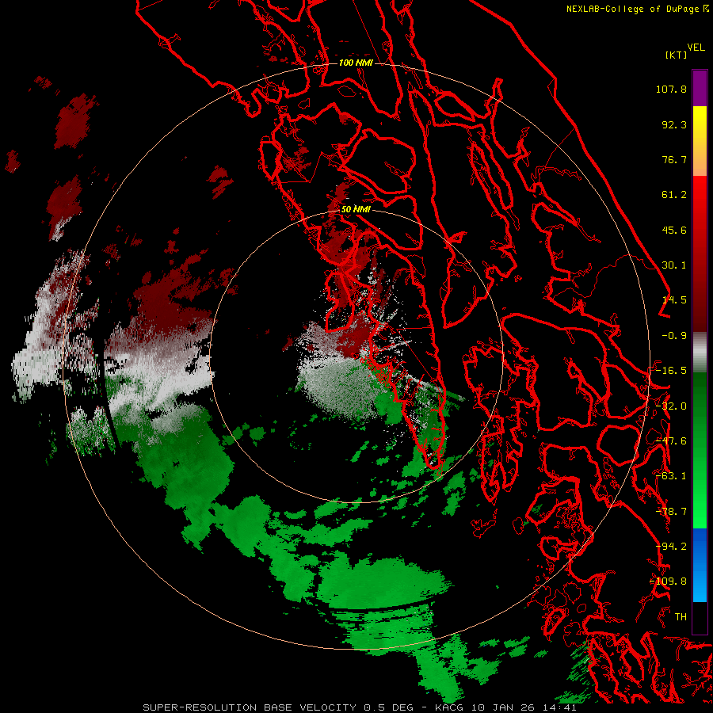Click the 100 NMI range ring label
The width and height of the screenshot is (713, 713).
356,63
